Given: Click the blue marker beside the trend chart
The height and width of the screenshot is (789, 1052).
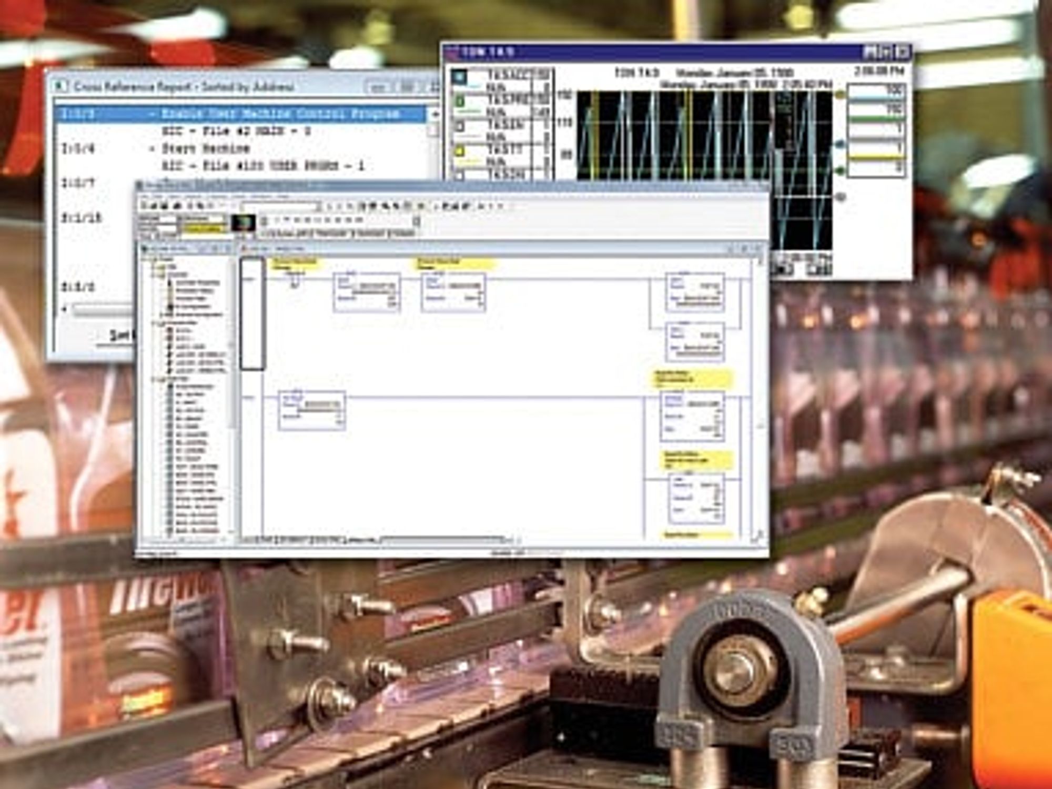Looking at the screenshot, I should pyautogui.click(x=840, y=143).
